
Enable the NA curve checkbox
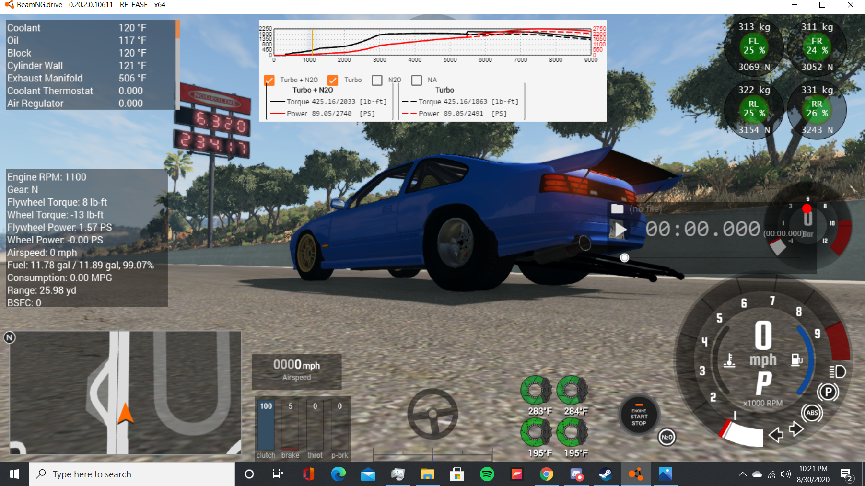(x=417, y=80)
